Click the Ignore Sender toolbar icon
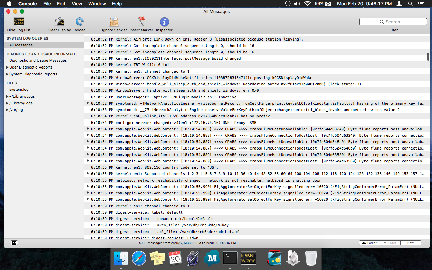This screenshot has width=432, height=270. coord(114,22)
